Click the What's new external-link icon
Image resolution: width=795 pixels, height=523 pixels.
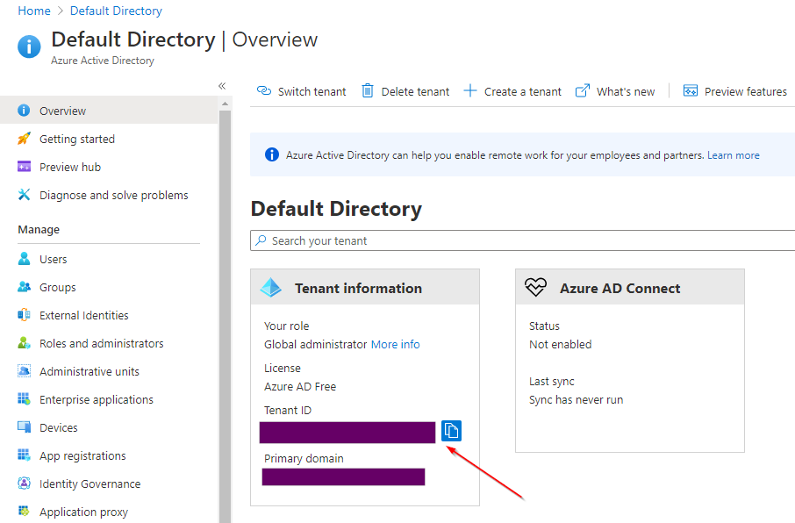pyautogui.click(x=583, y=90)
